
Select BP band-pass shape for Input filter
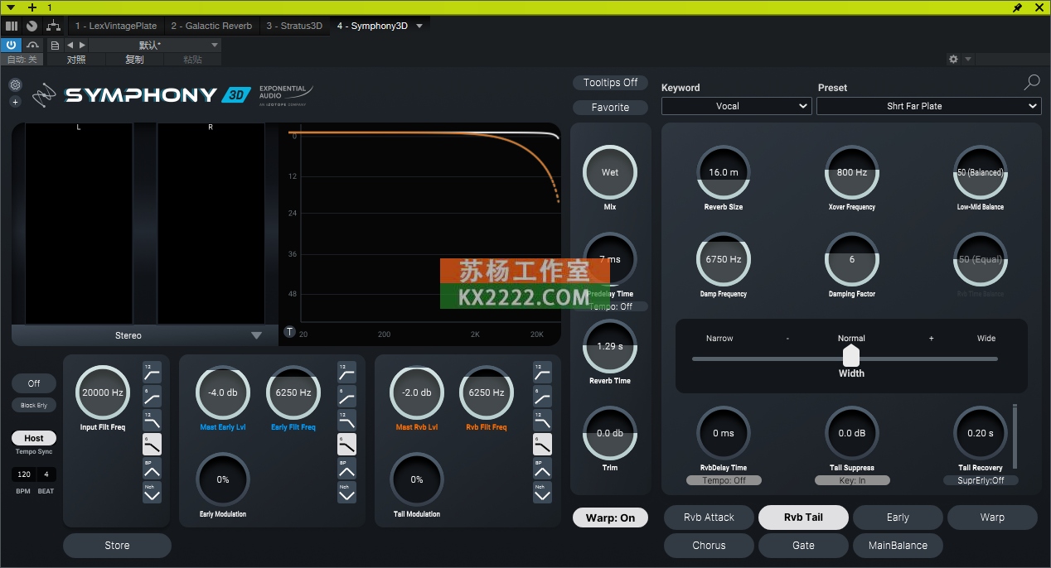click(x=152, y=469)
